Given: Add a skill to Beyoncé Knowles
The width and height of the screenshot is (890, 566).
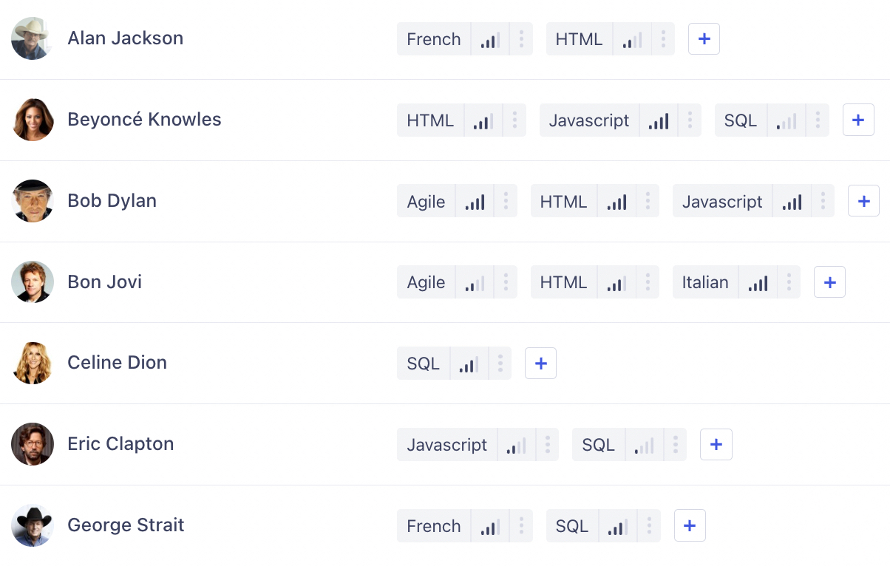Looking at the screenshot, I should point(858,120).
